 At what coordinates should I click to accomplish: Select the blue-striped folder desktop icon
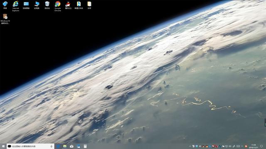pos(79,5)
